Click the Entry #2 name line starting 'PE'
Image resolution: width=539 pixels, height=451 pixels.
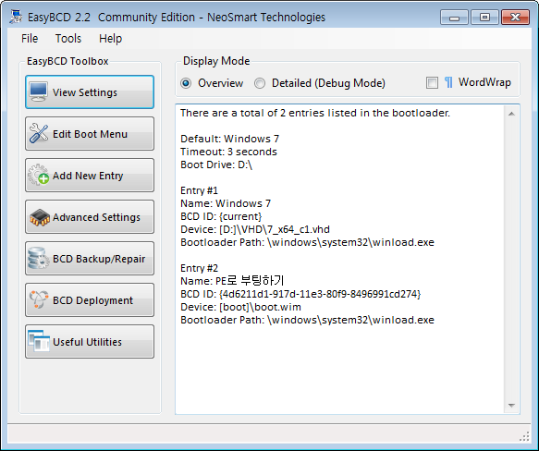click(x=232, y=281)
